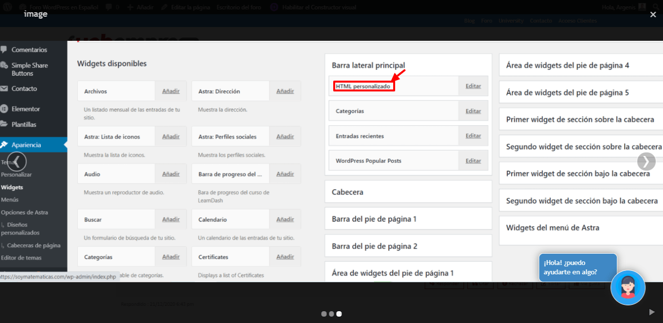Expand Área de widgets del pie de página 1
Viewport: 663px width, 323px height.
[x=408, y=272]
